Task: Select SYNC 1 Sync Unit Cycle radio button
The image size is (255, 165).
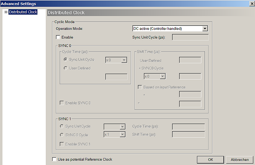Action: tap(62, 126)
